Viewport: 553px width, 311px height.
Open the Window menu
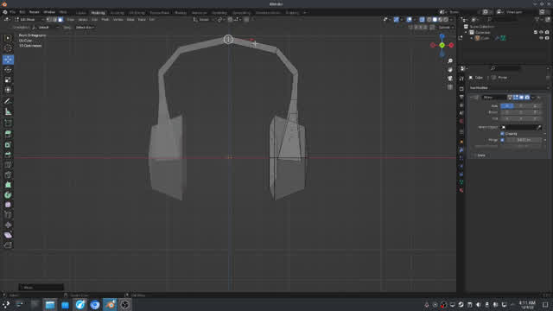(49, 12)
